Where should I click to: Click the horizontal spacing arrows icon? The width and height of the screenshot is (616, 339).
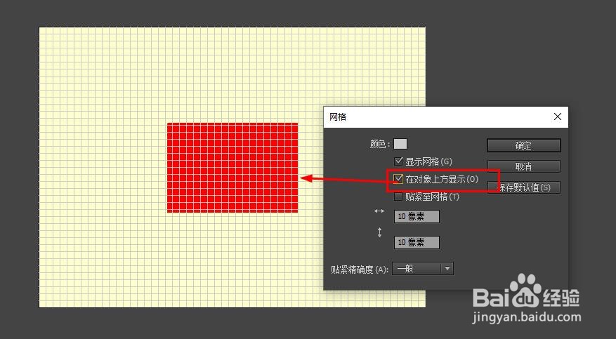click(379, 211)
